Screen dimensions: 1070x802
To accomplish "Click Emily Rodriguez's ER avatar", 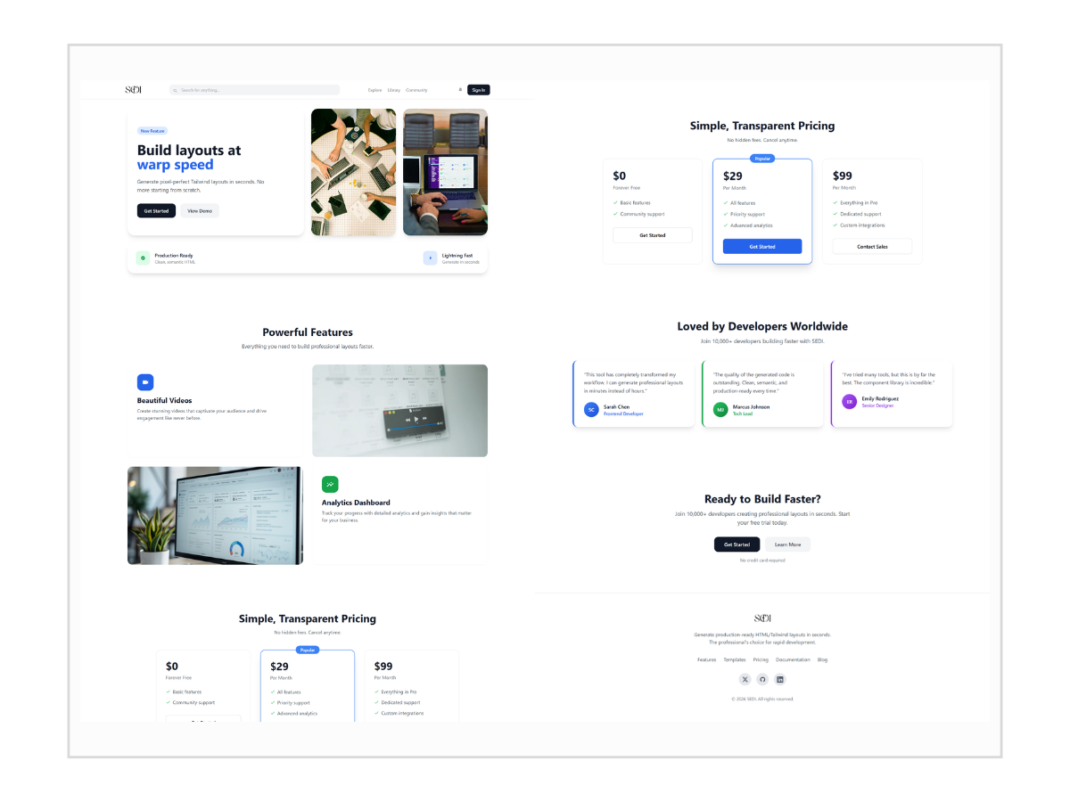I will pos(850,402).
